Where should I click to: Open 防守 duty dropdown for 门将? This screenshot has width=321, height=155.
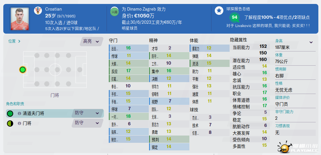pyautogui.click(x=87, y=123)
